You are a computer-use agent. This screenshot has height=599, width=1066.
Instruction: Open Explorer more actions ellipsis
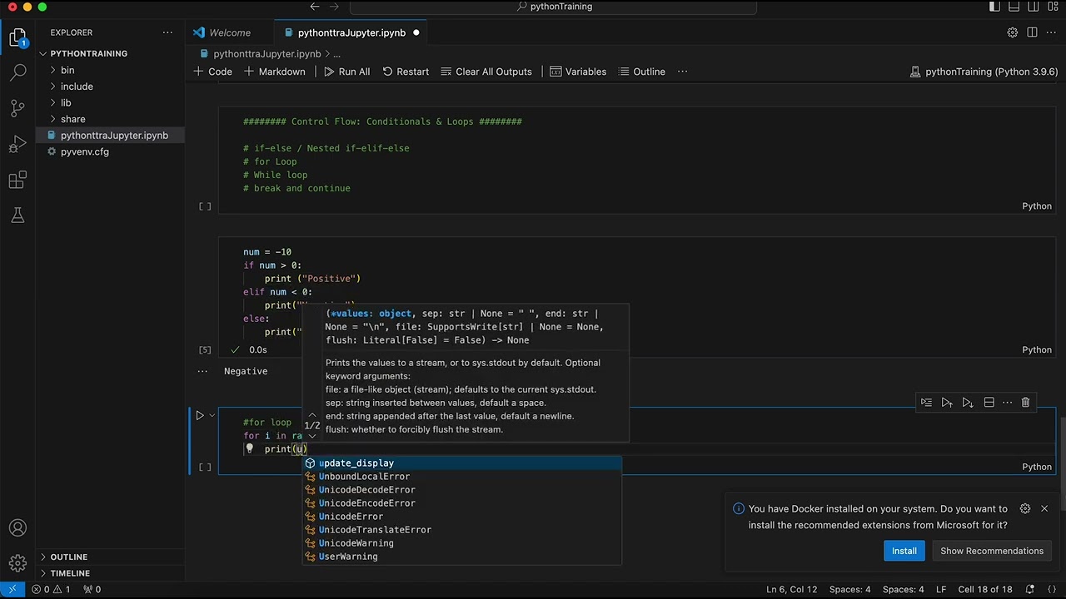click(167, 32)
